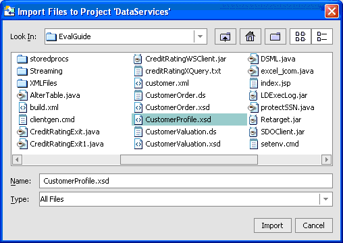Click the creditRatingXQuery.txt file name
The image size is (343, 243).
pyautogui.click(x=183, y=71)
